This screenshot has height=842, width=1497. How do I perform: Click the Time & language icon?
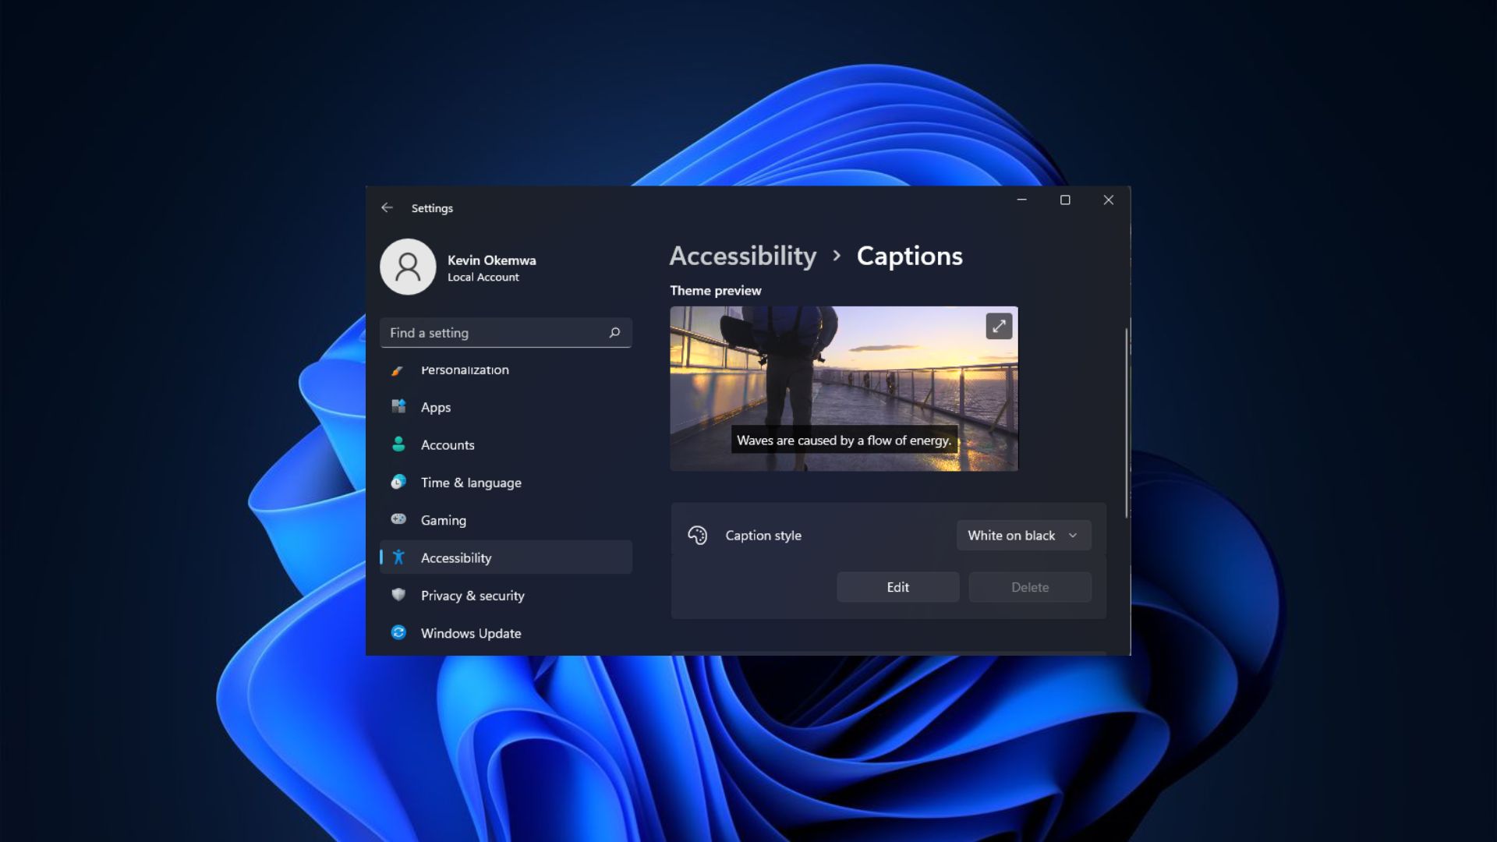pos(398,481)
